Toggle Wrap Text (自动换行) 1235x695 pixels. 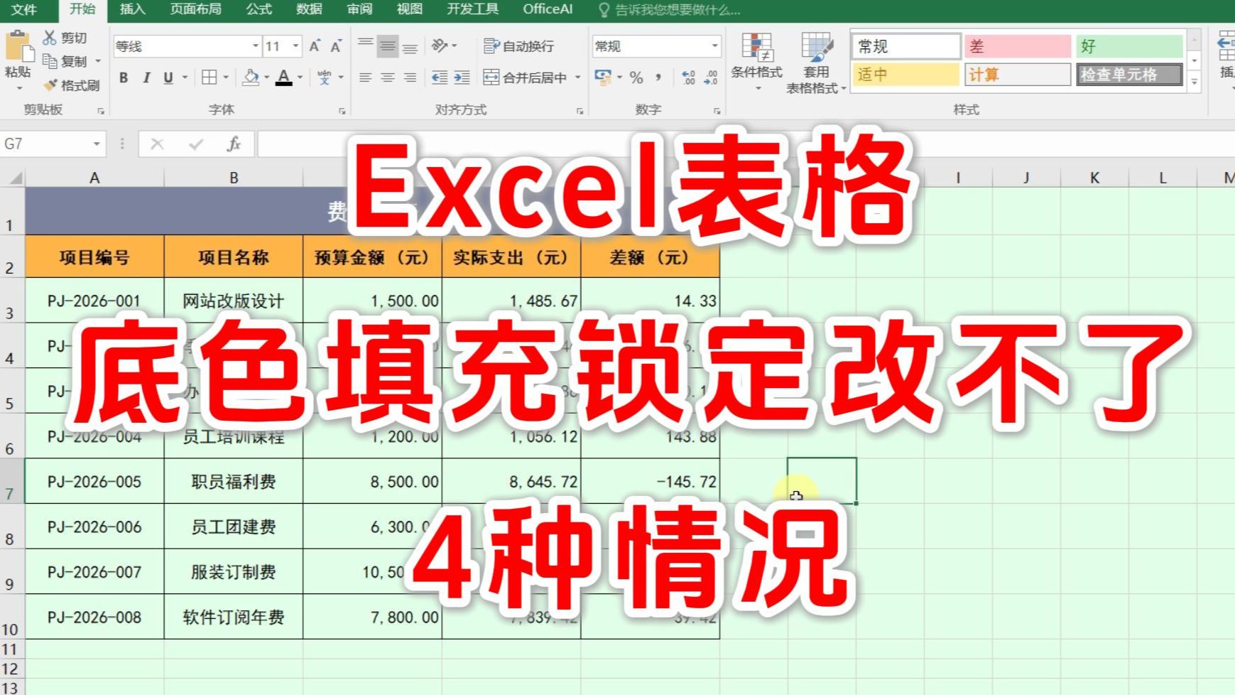pyautogui.click(x=518, y=46)
